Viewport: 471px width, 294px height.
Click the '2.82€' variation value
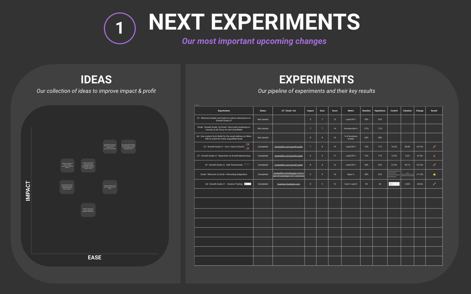point(407,184)
